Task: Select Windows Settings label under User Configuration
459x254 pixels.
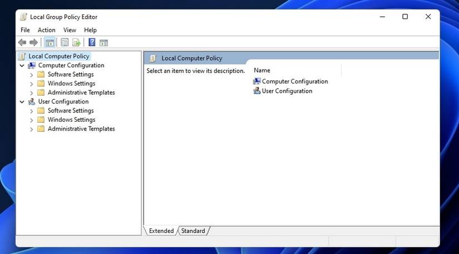Action: [x=71, y=119]
